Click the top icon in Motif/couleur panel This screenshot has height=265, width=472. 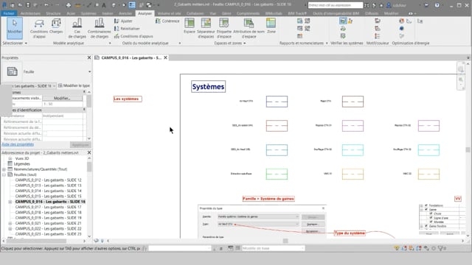coord(378,21)
